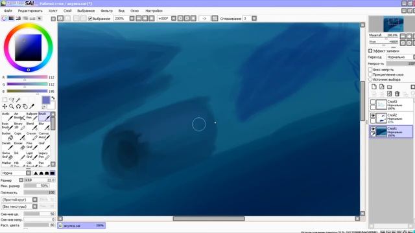
Task: Select the magic wand tool
Action: point(18,100)
